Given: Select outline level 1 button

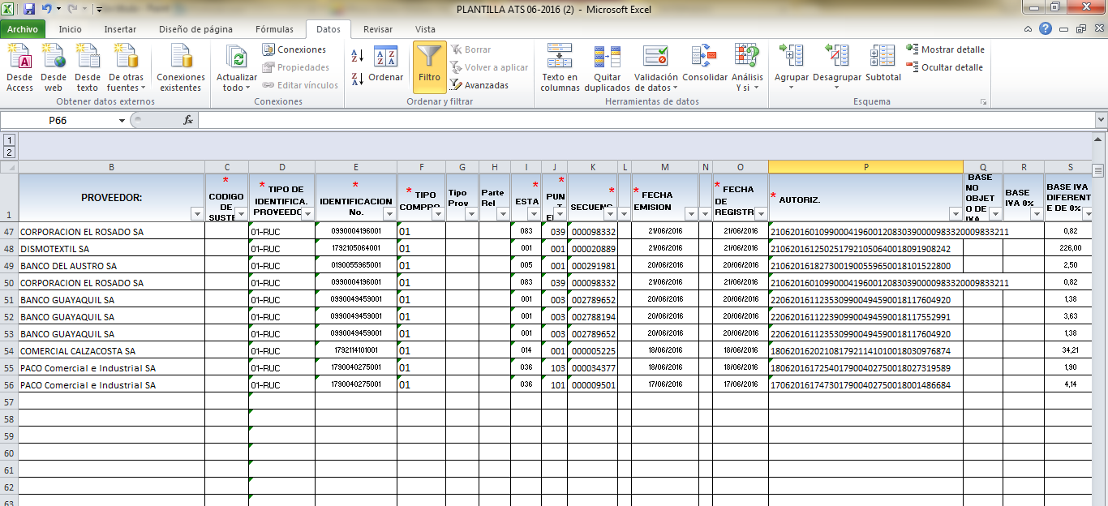Looking at the screenshot, I should pyautogui.click(x=10, y=139).
